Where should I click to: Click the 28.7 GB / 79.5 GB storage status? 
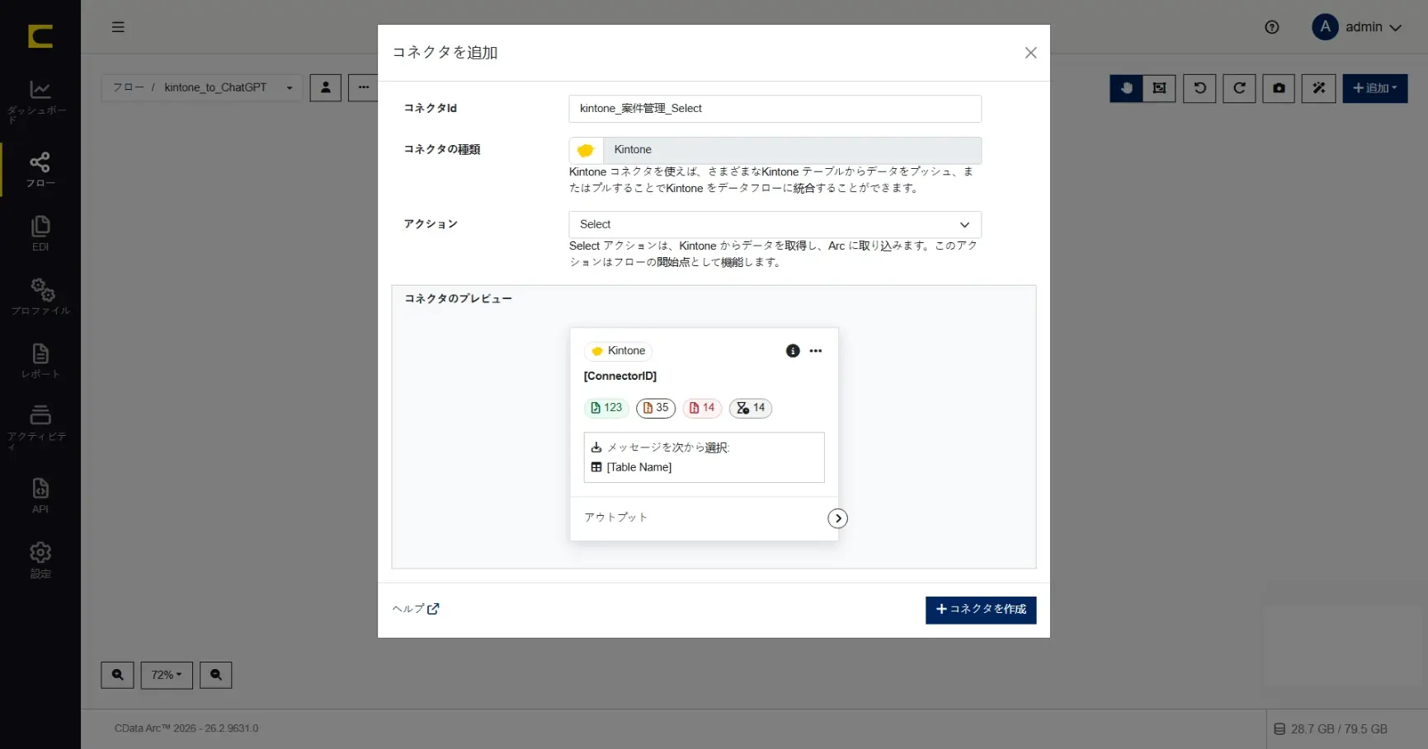[1331, 729]
